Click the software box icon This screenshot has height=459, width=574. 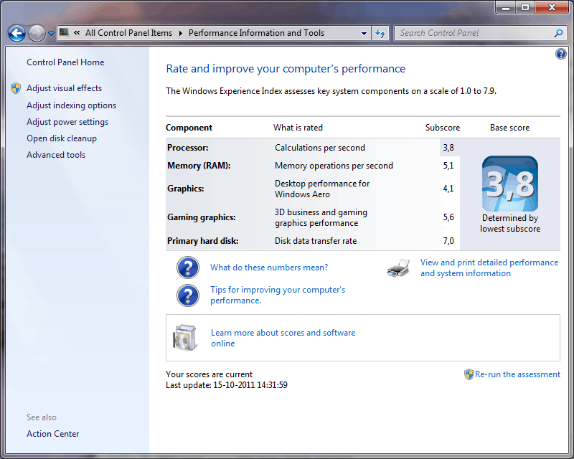(x=184, y=338)
